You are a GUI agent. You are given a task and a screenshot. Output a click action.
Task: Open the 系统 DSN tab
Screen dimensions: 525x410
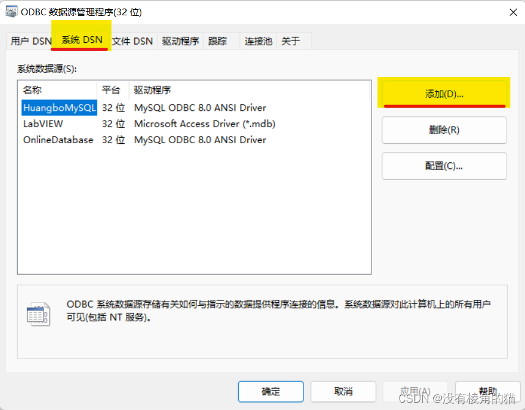tap(80, 38)
